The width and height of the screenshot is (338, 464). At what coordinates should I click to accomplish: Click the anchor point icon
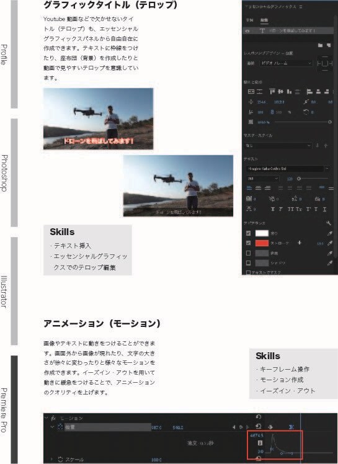click(306, 102)
